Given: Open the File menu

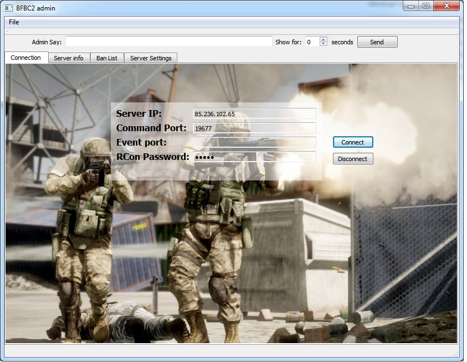Looking at the screenshot, I should tap(14, 22).
